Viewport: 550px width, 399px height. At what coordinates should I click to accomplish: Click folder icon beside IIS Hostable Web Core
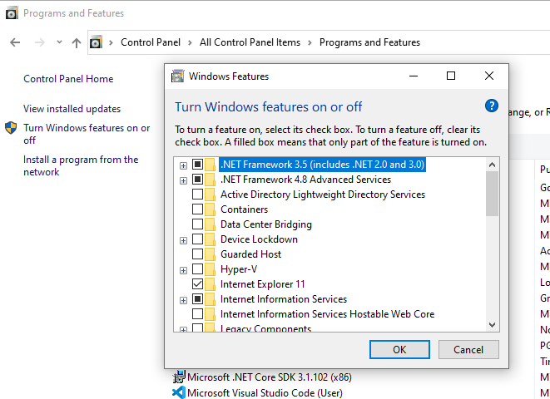[x=211, y=314]
